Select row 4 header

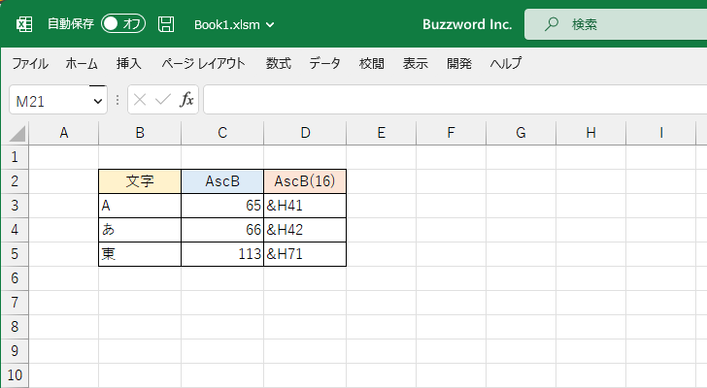click(15, 230)
